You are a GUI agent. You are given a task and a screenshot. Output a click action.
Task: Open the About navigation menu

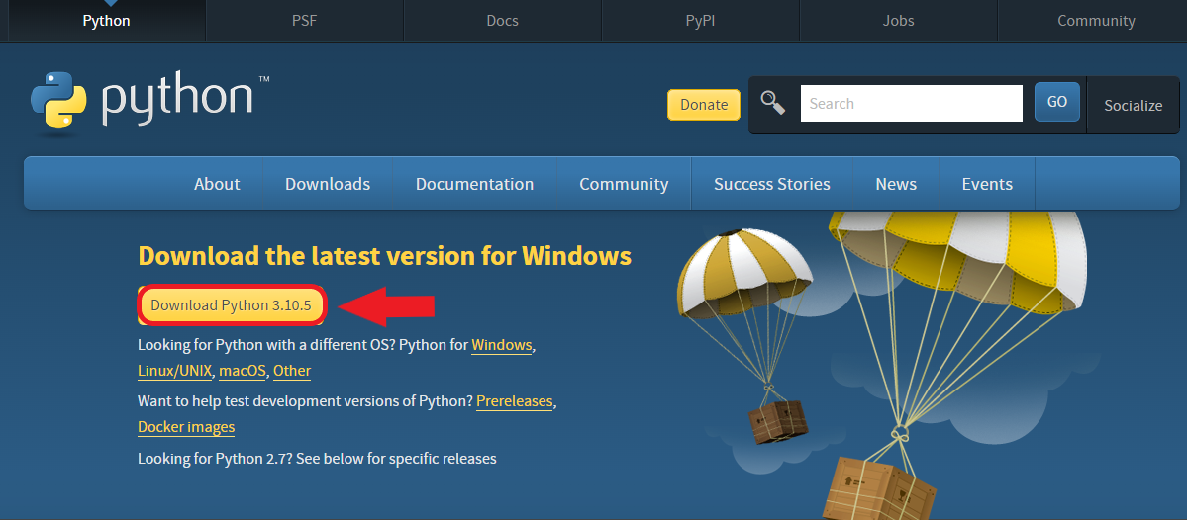(217, 184)
